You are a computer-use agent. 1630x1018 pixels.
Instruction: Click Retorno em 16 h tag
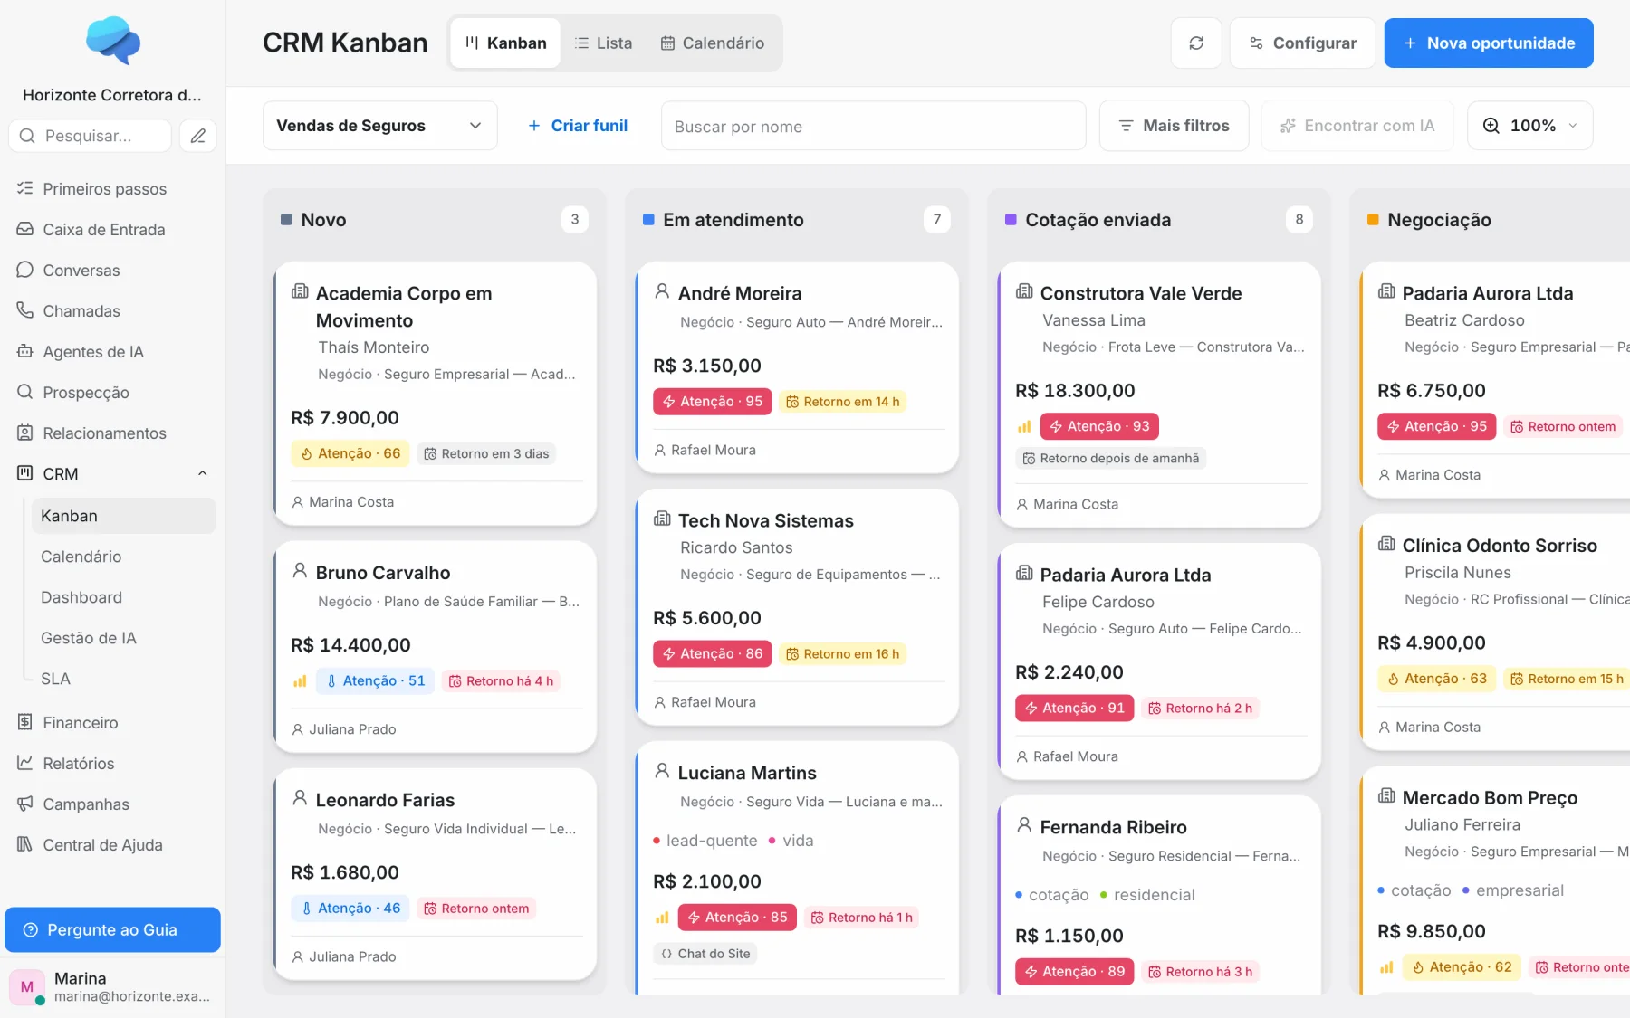(x=842, y=653)
